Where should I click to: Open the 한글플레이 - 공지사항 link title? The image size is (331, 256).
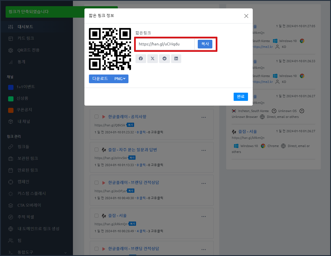[127, 117]
